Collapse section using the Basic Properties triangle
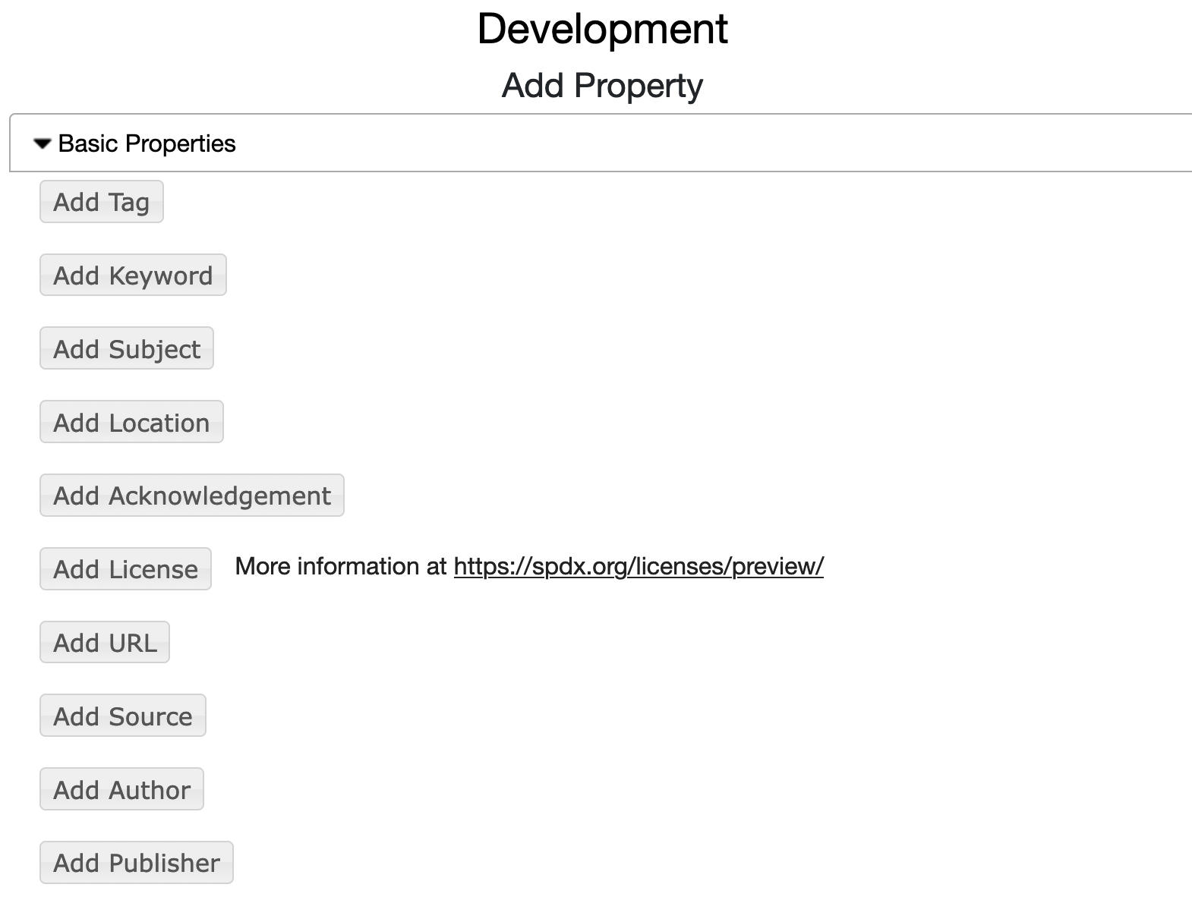1192x900 pixels. click(x=43, y=143)
